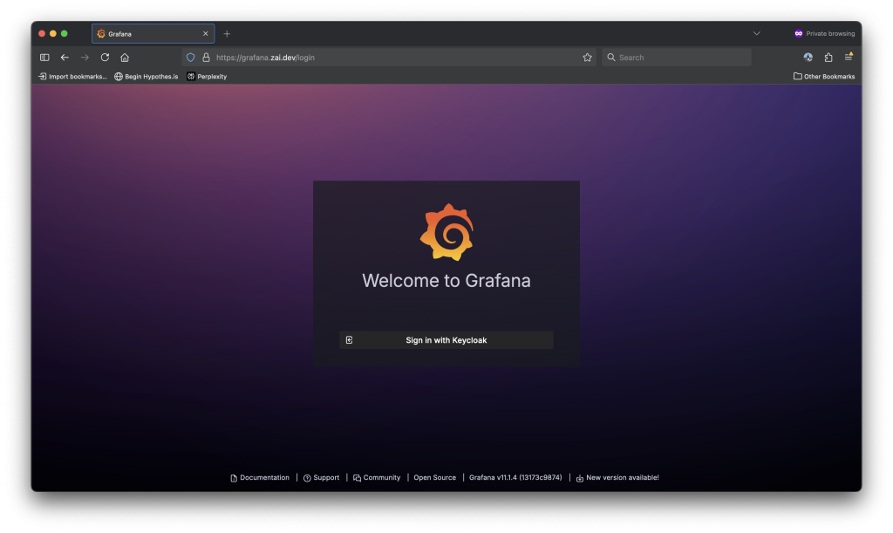Go back with the back arrow

coord(65,58)
